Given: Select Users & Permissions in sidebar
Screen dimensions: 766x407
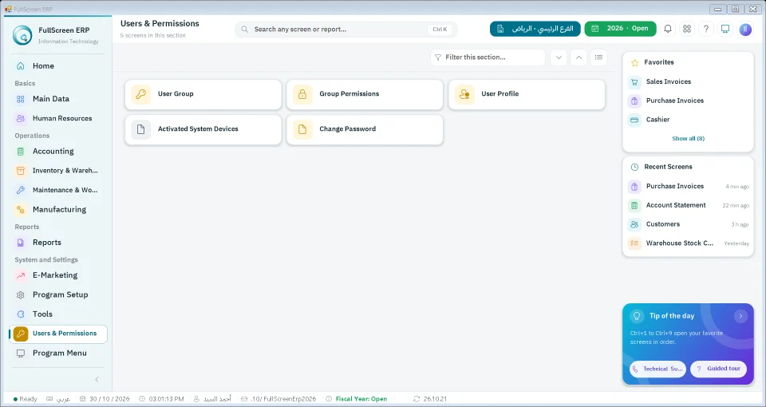Looking at the screenshot, I should pos(58,334).
